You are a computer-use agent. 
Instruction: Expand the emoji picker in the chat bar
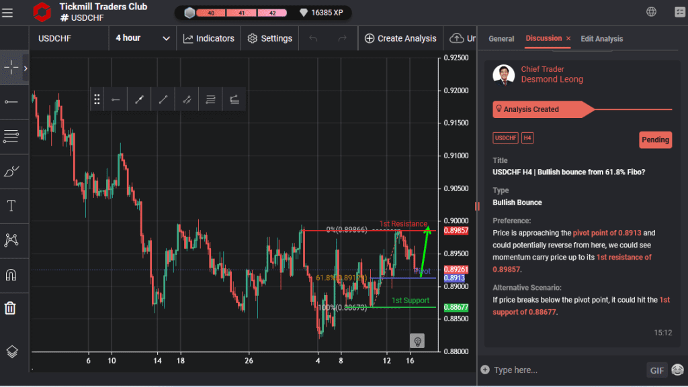click(676, 370)
